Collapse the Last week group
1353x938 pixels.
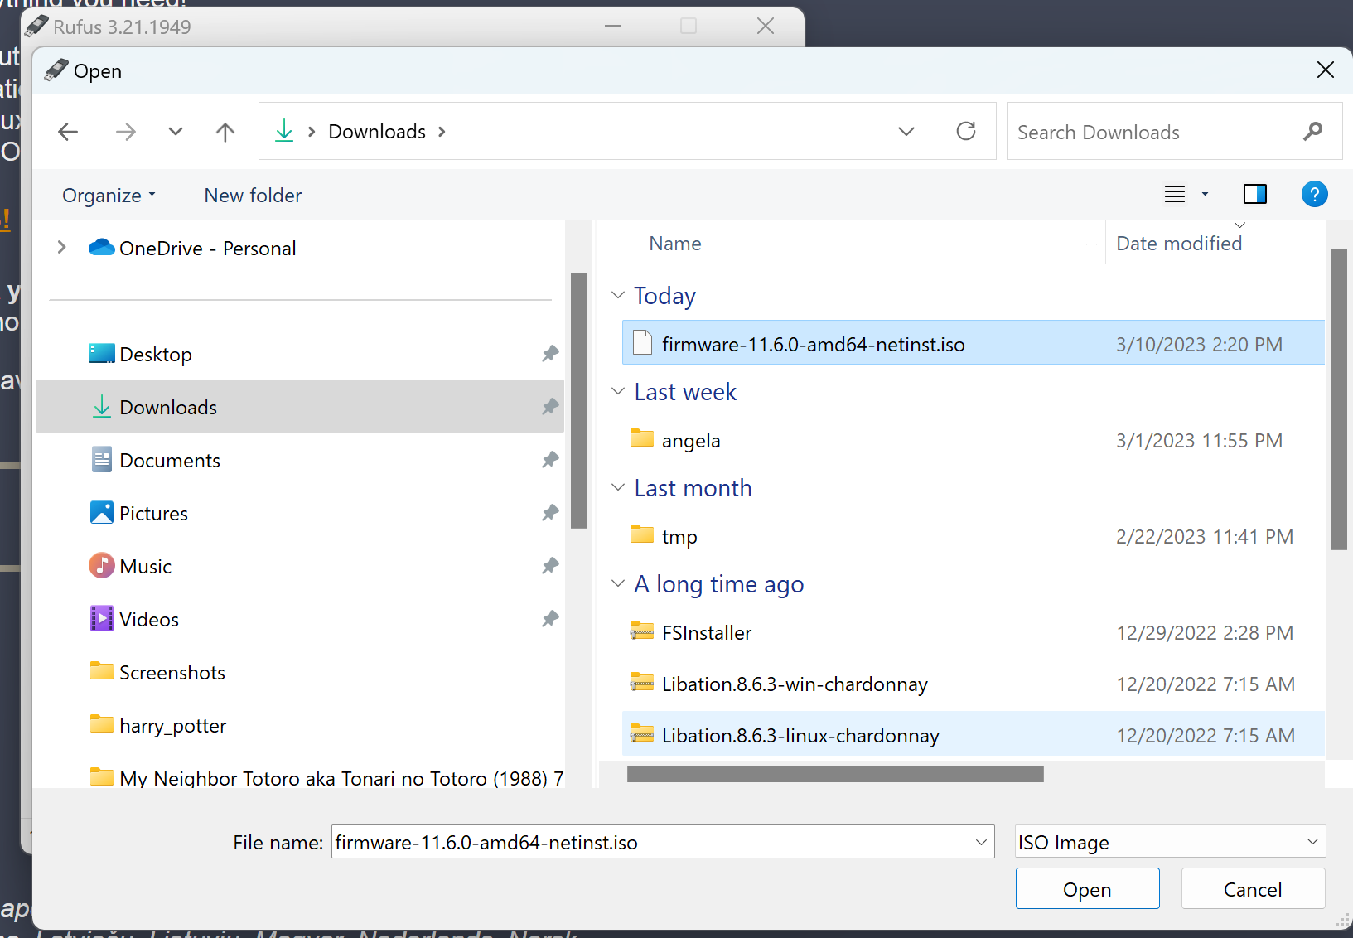coord(618,392)
